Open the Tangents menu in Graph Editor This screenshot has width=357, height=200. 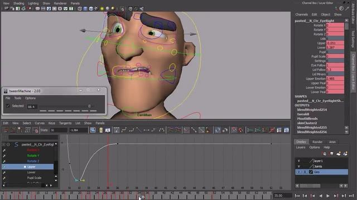tap(65, 123)
